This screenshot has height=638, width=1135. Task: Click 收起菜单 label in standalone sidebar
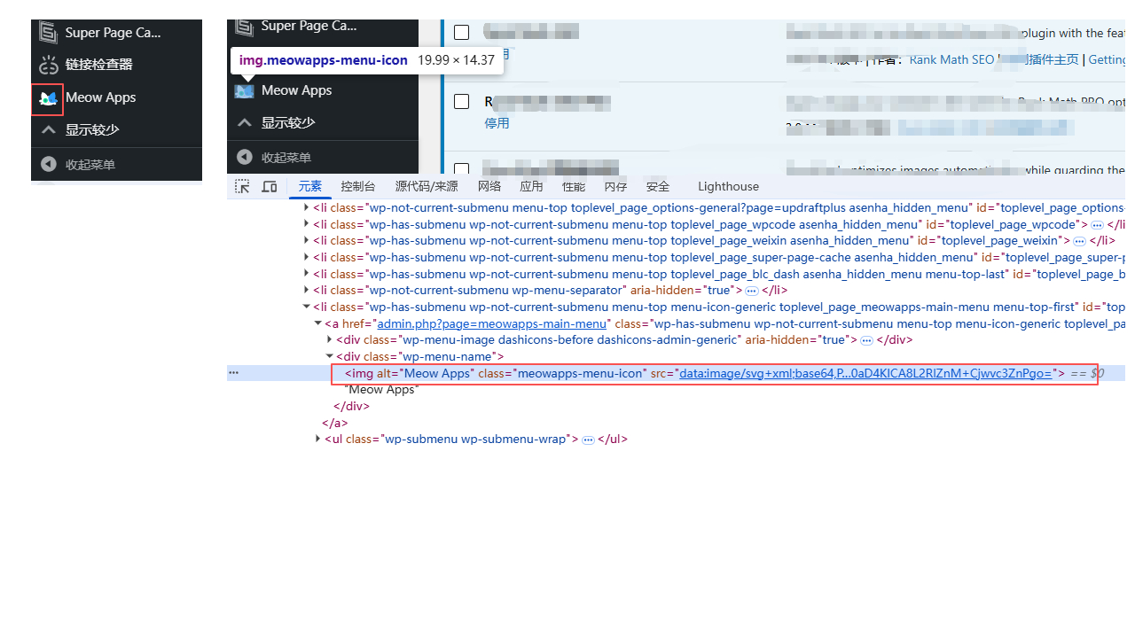(x=90, y=165)
